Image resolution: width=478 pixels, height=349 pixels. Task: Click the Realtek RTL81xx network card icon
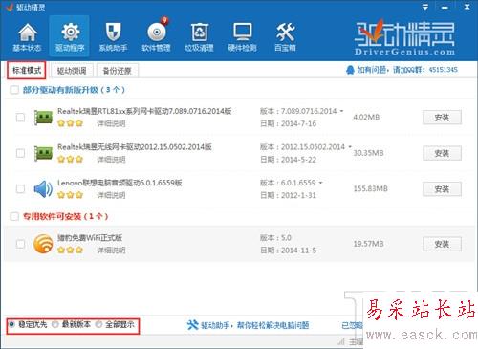pos(43,118)
